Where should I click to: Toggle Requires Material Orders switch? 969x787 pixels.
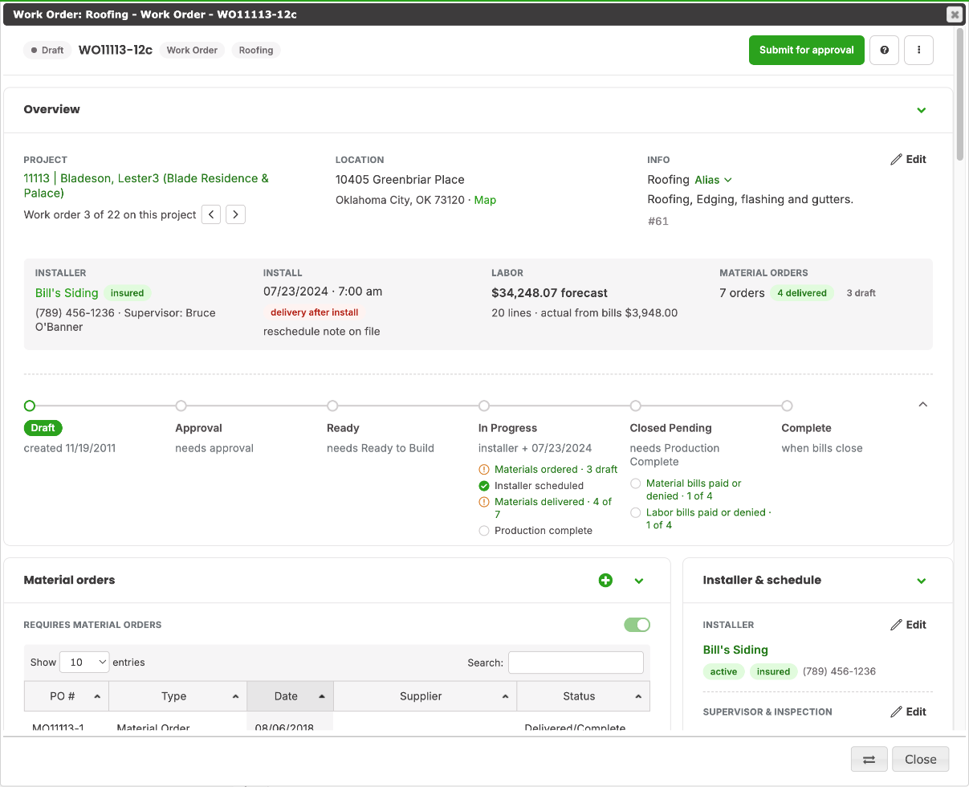[x=637, y=625]
